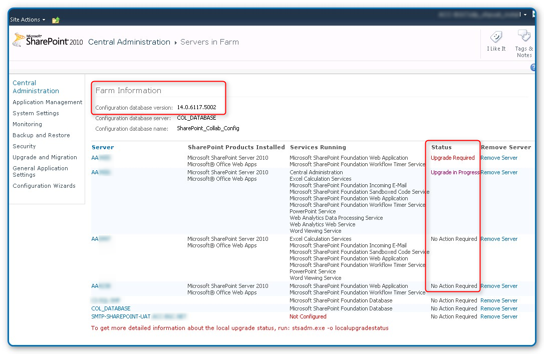Go to the Monitoring section

27,124
